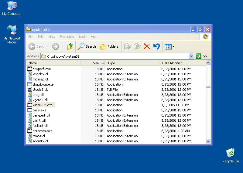This screenshot has width=243, height=173.
Task: Open the Back history dropdown arrow
Action: (47, 46)
